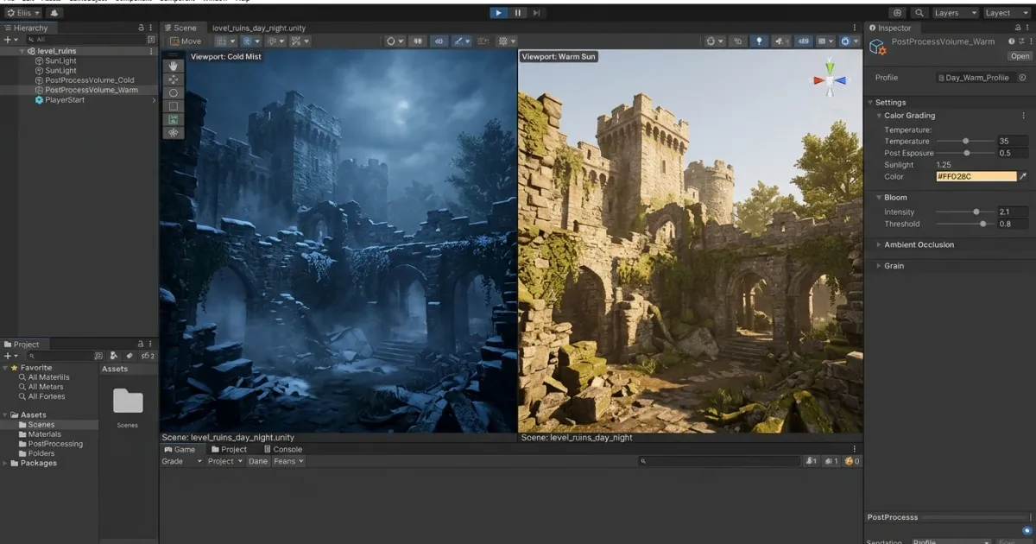Open the global search magnifier
Screen dimensions: 1036x544
(919, 13)
